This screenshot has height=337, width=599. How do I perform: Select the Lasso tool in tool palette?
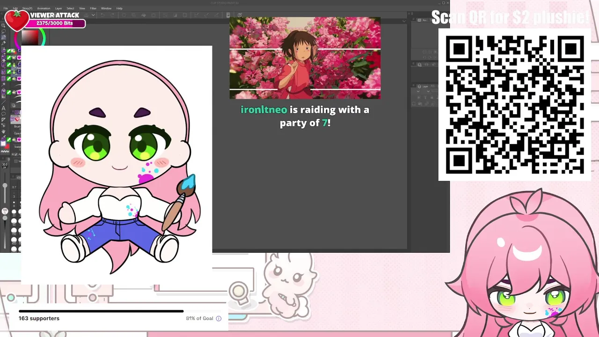pyautogui.click(x=3, y=31)
